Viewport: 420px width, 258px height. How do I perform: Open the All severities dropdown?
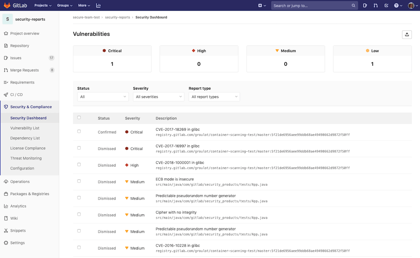click(x=159, y=97)
